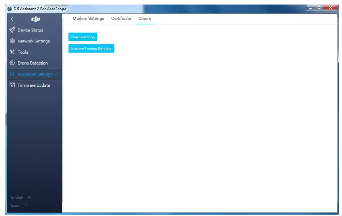
Task: Click the Restore Factory Defaults button
Action: tap(91, 48)
